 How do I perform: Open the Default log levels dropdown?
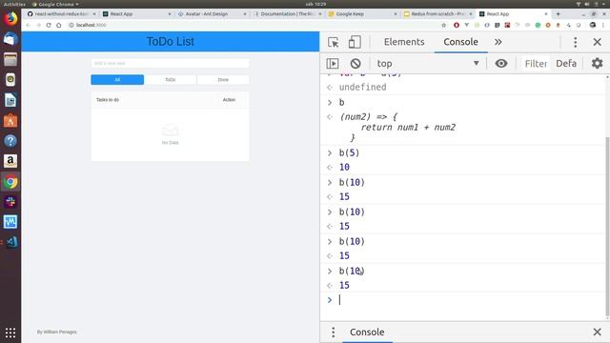click(566, 64)
